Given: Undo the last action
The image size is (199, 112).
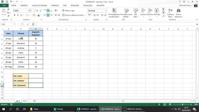Looking at the screenshot, I should pos(11,2).
